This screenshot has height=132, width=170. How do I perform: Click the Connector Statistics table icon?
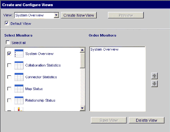[19, 77]
